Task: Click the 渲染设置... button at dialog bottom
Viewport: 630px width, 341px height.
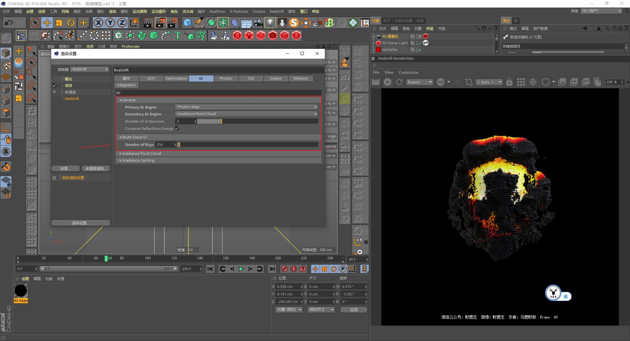Action: [x=81, y=223]
